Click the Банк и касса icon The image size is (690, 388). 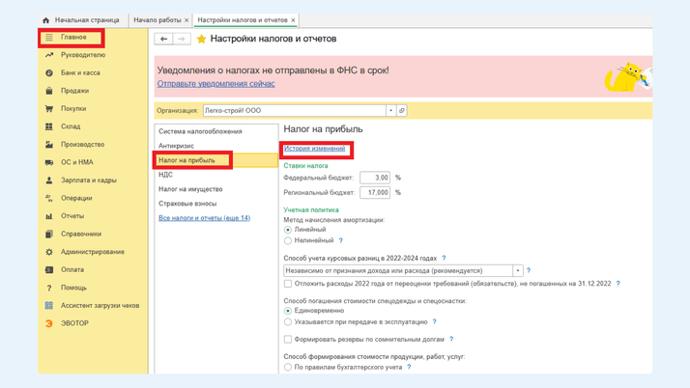(49, 73)
